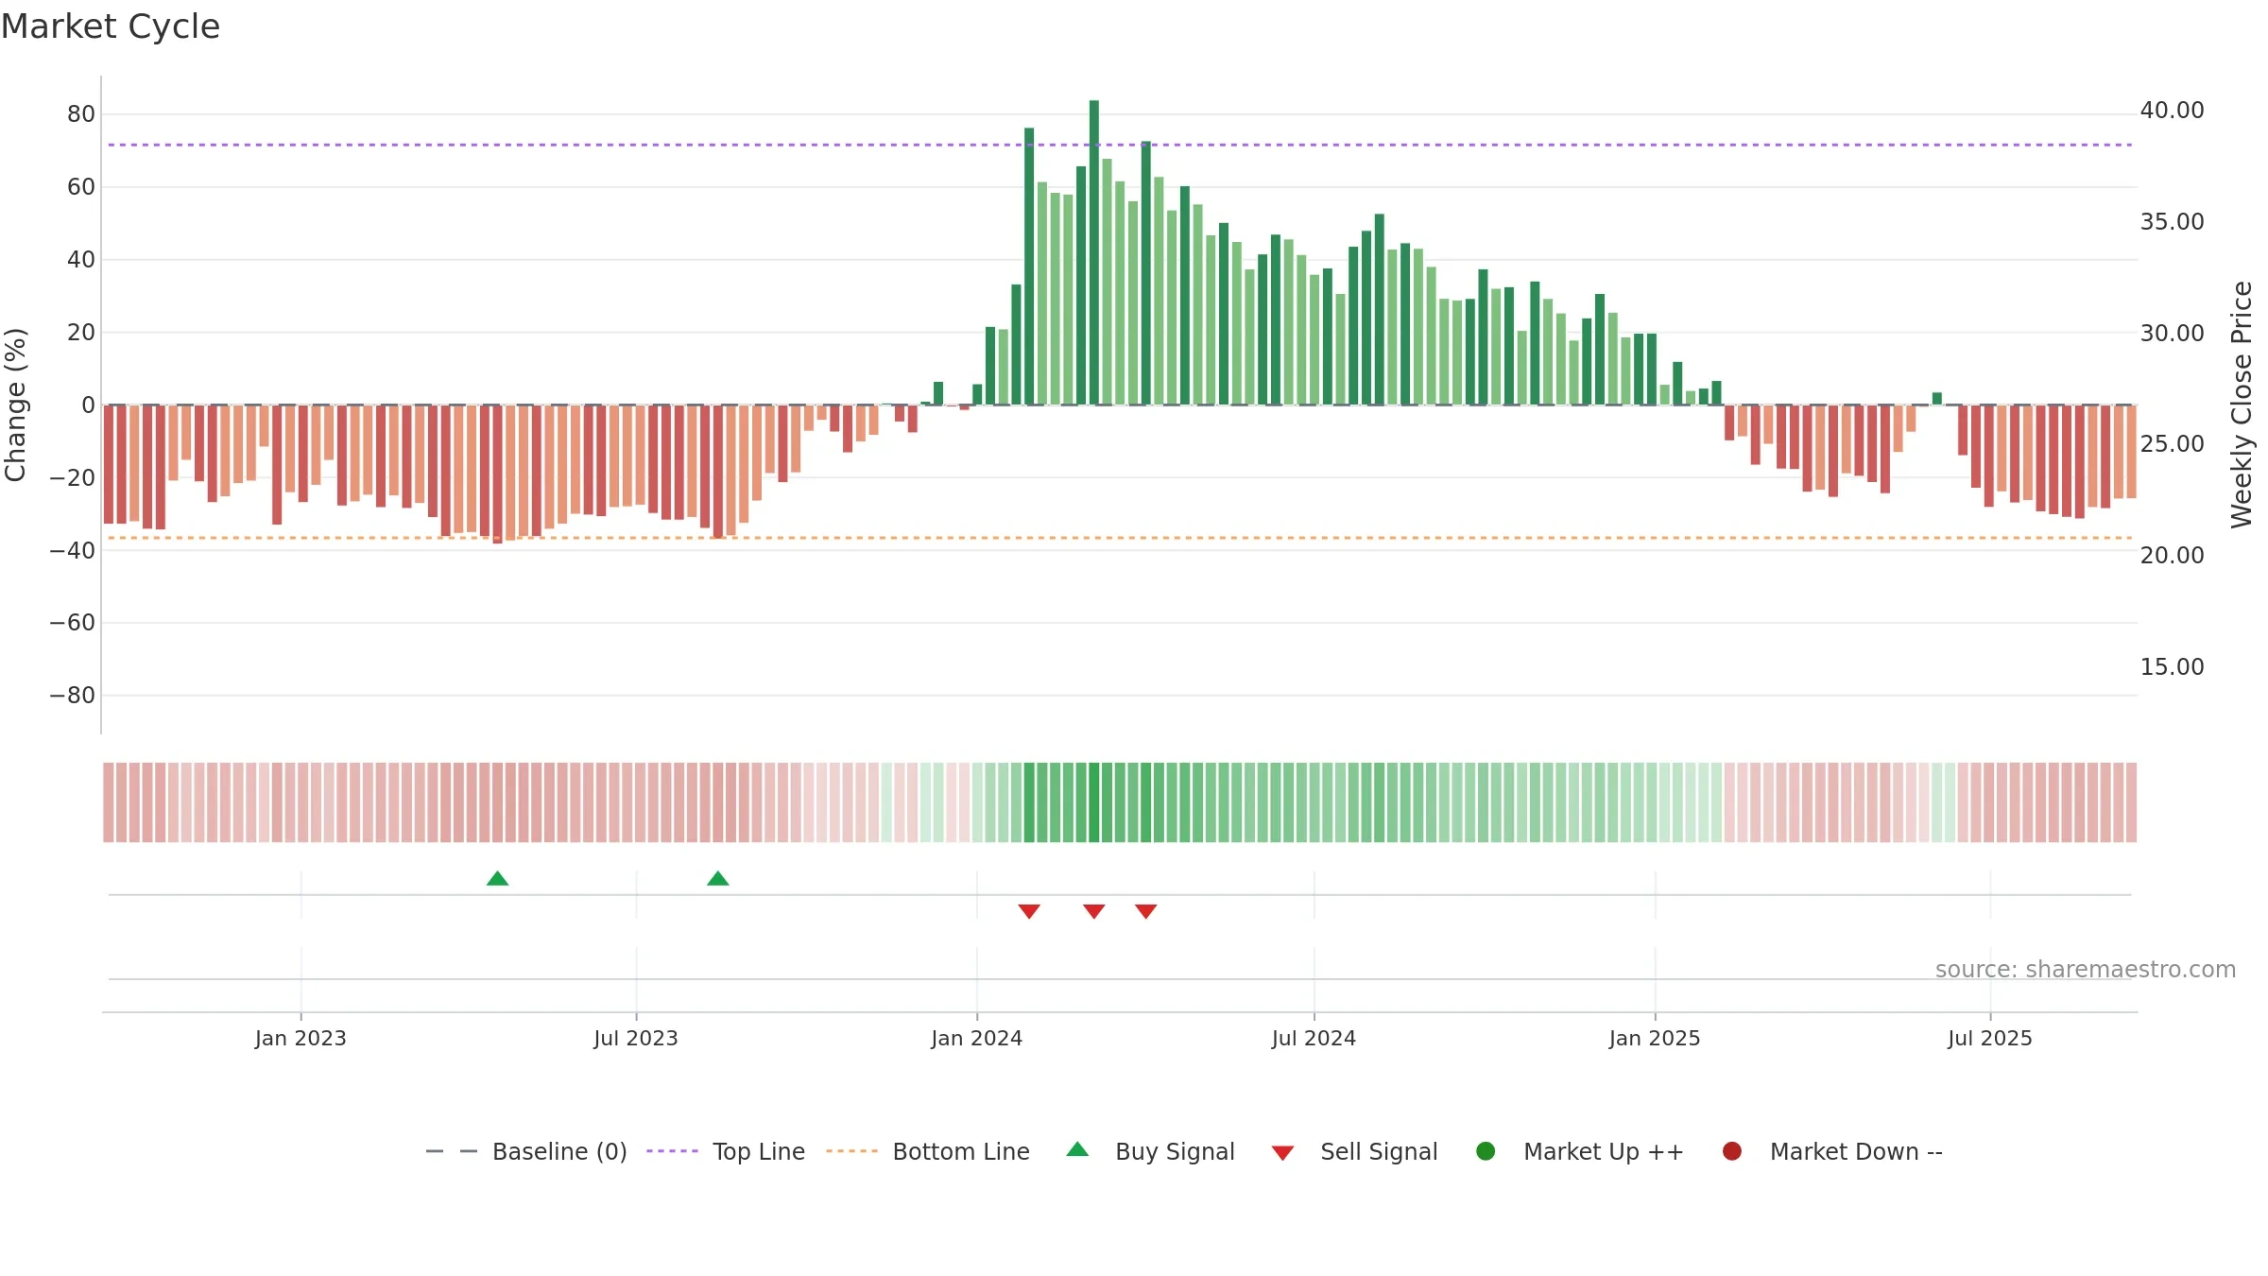Screen dimensions: 2268x1276
Task: Click the Jan 2025 x-axis label
Action: [x=1655, y=1039]
